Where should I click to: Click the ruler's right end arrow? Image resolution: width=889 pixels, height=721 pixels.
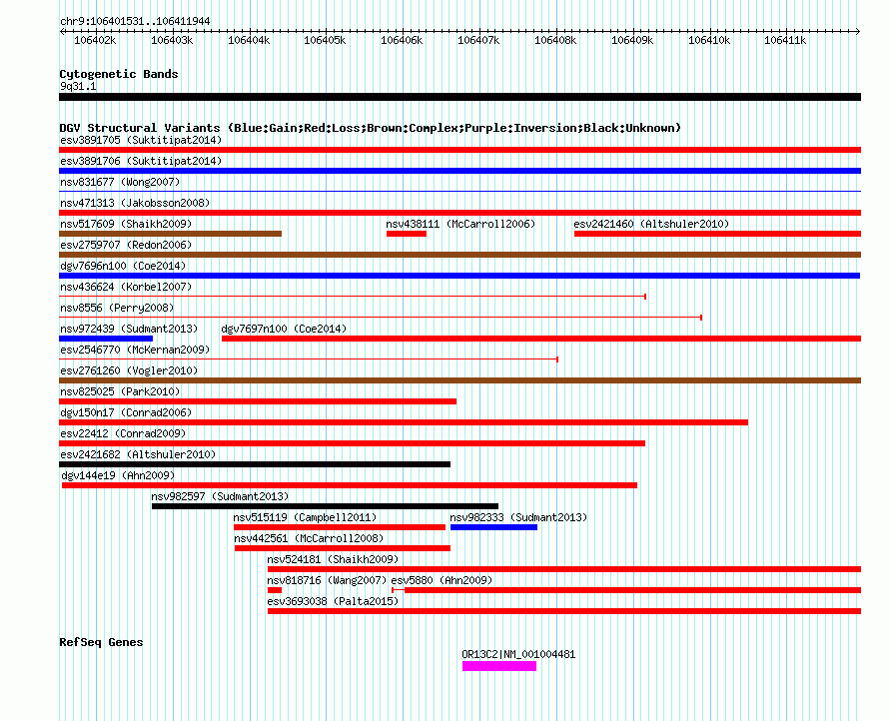click(858, 32)
